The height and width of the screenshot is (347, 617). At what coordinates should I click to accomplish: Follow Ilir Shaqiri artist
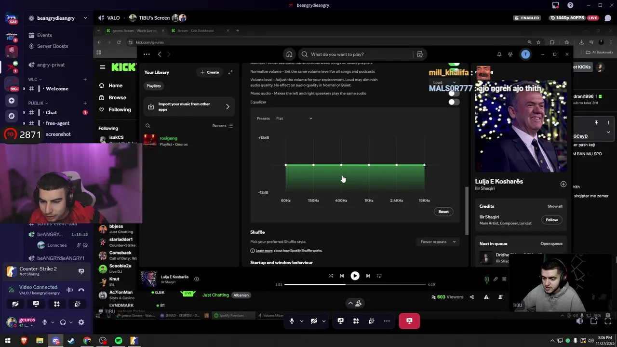coord(552,220)
